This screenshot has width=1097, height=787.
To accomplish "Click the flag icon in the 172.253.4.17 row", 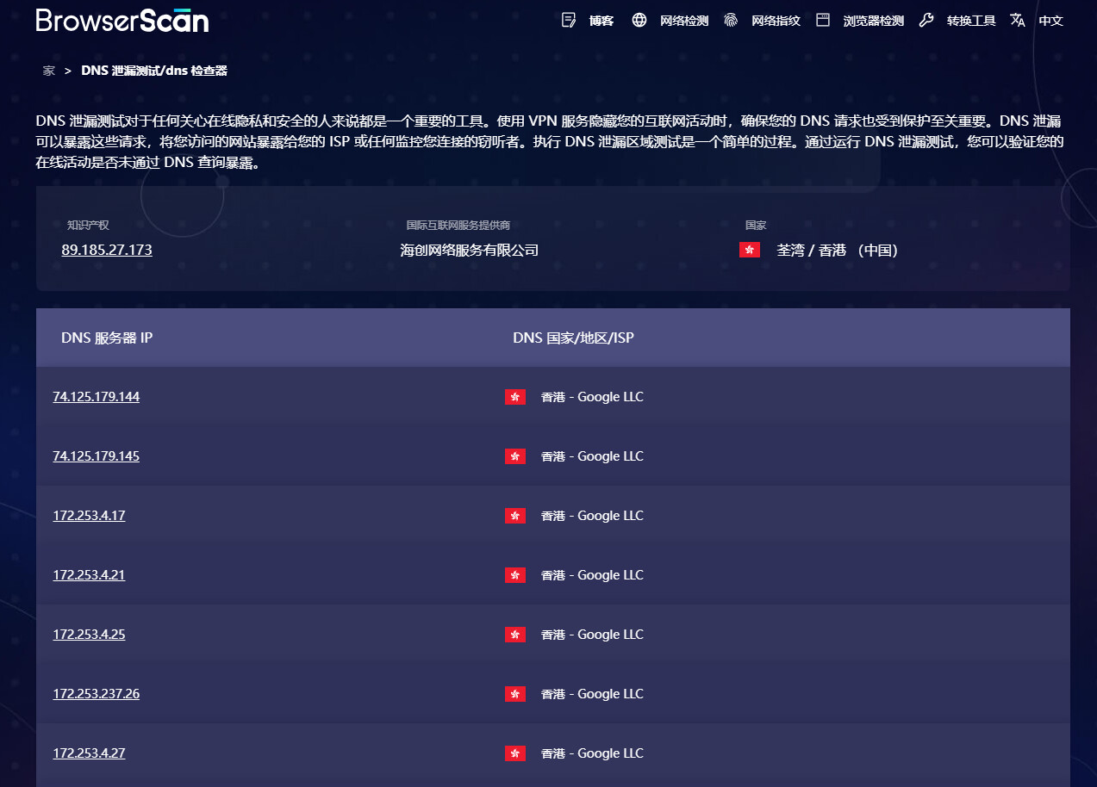I will click(515, 516).
